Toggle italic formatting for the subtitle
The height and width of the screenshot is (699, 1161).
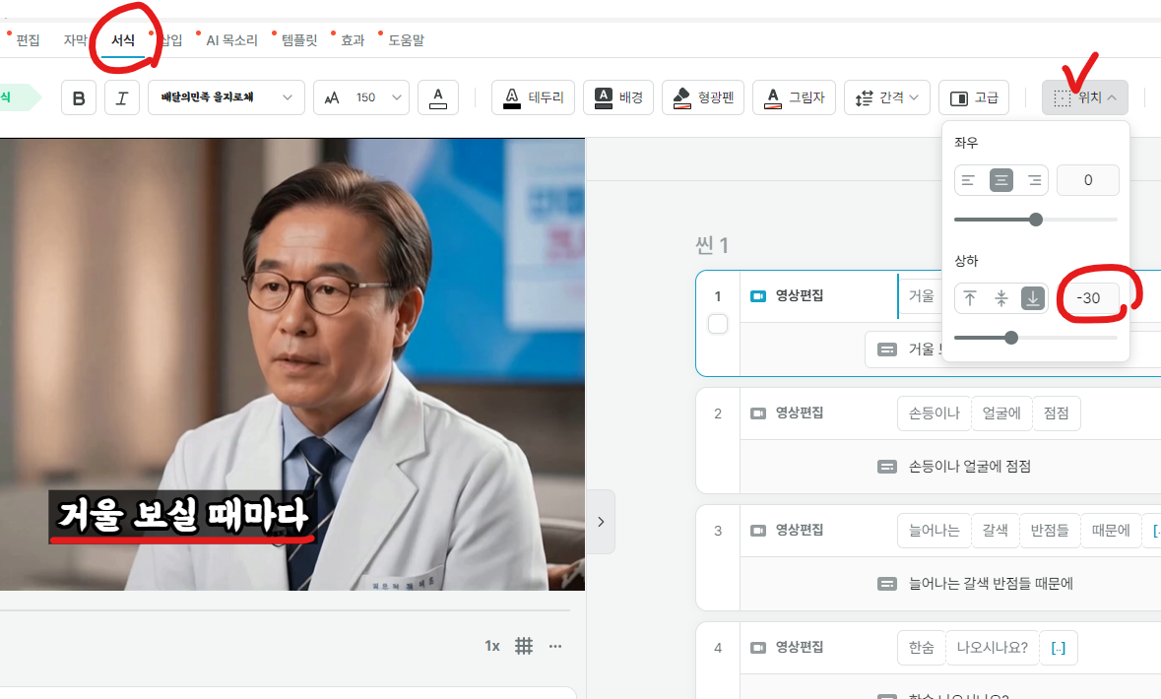pos(120,96)
